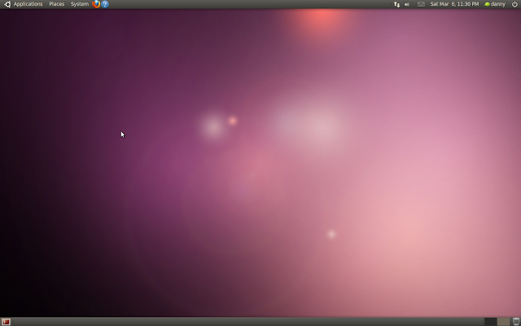The image size is (521, 326).
Task: Open the Help launcher icon
Action: (x=105, y=4)
